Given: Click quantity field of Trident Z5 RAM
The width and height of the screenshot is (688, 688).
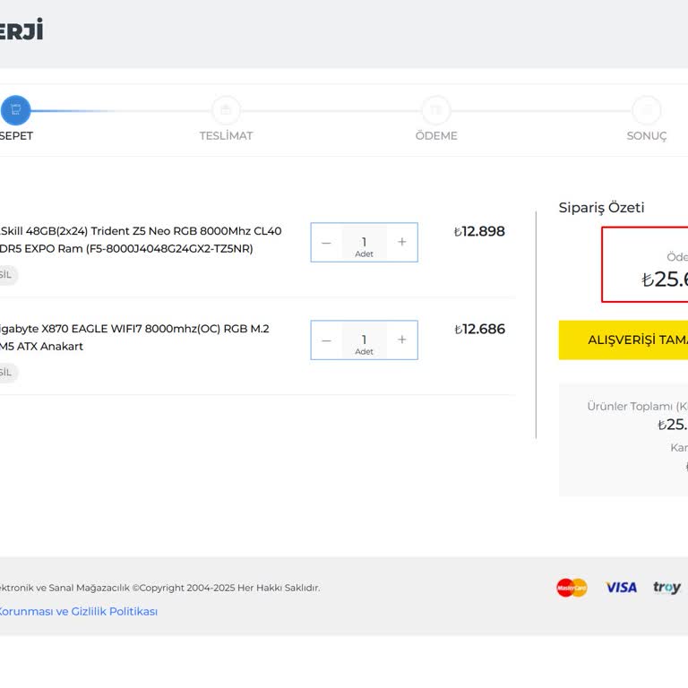Looking at the screenshot, I should (365, 243).
